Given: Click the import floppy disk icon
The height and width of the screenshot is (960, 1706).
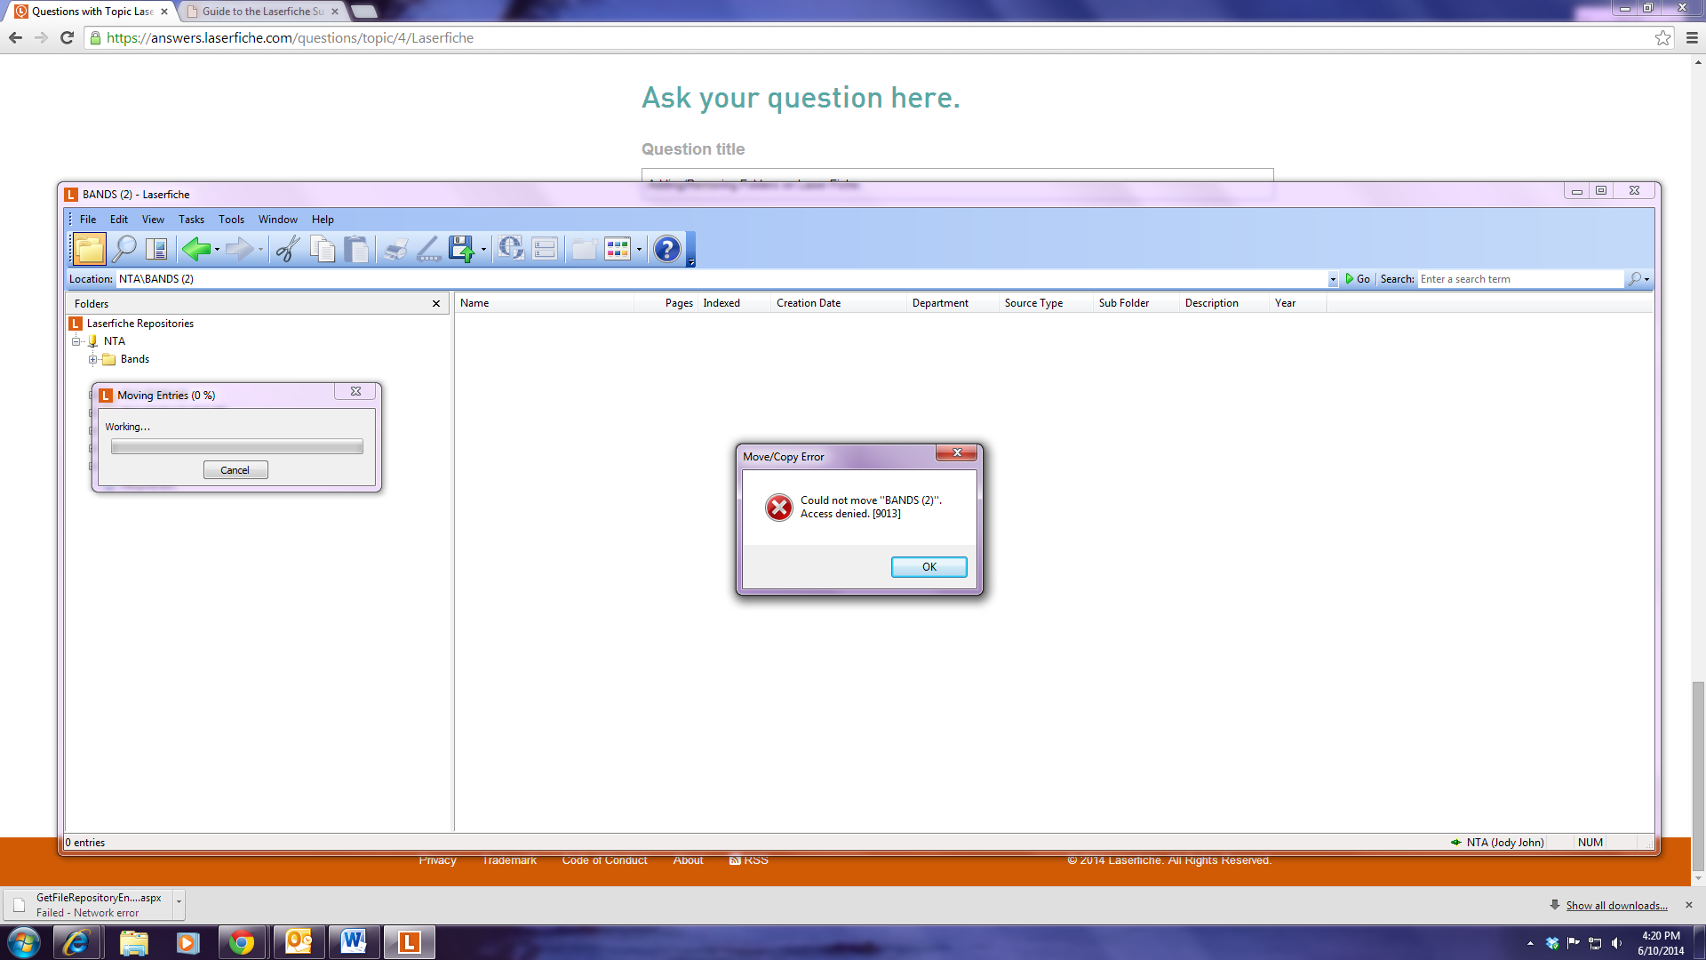Looking at the screenshot, I should click(x=461, y=249).
